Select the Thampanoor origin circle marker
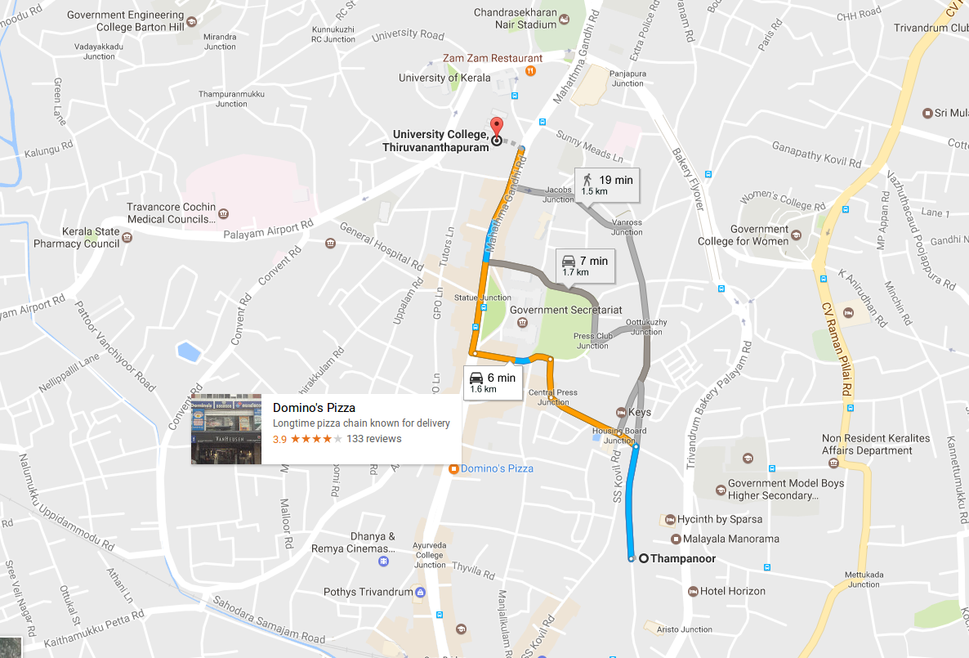This screenshot has width=969, height=658. [x=643, y=558]
